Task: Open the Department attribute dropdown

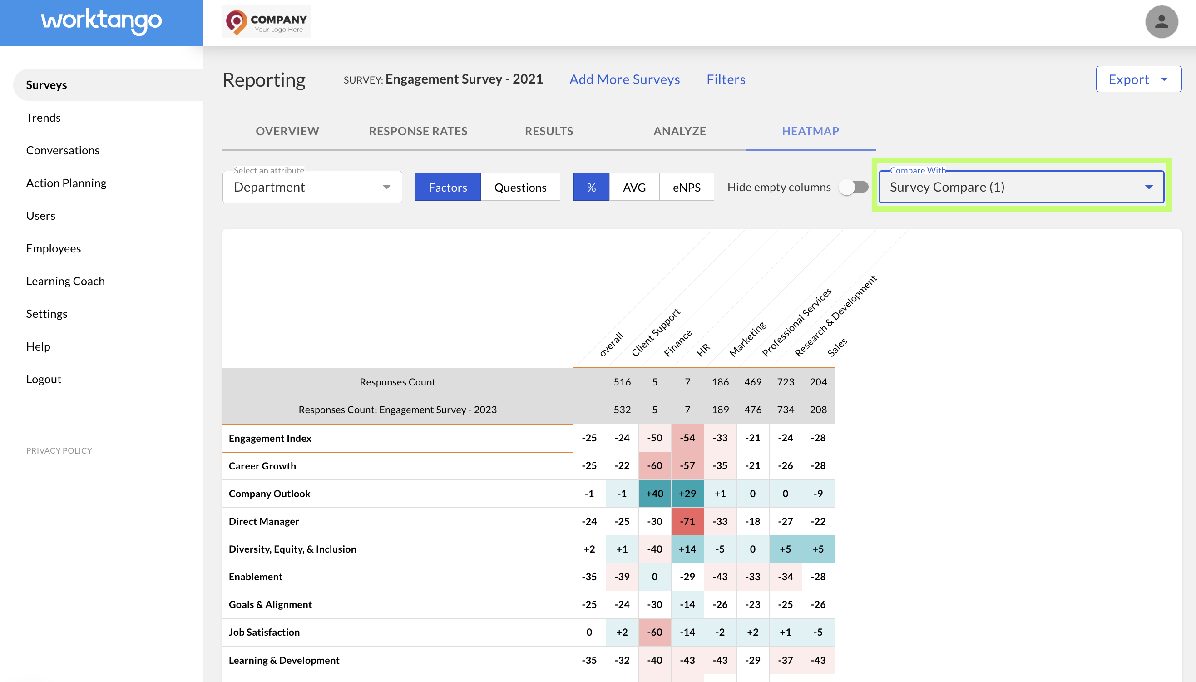Action: (x=312, y=188)
